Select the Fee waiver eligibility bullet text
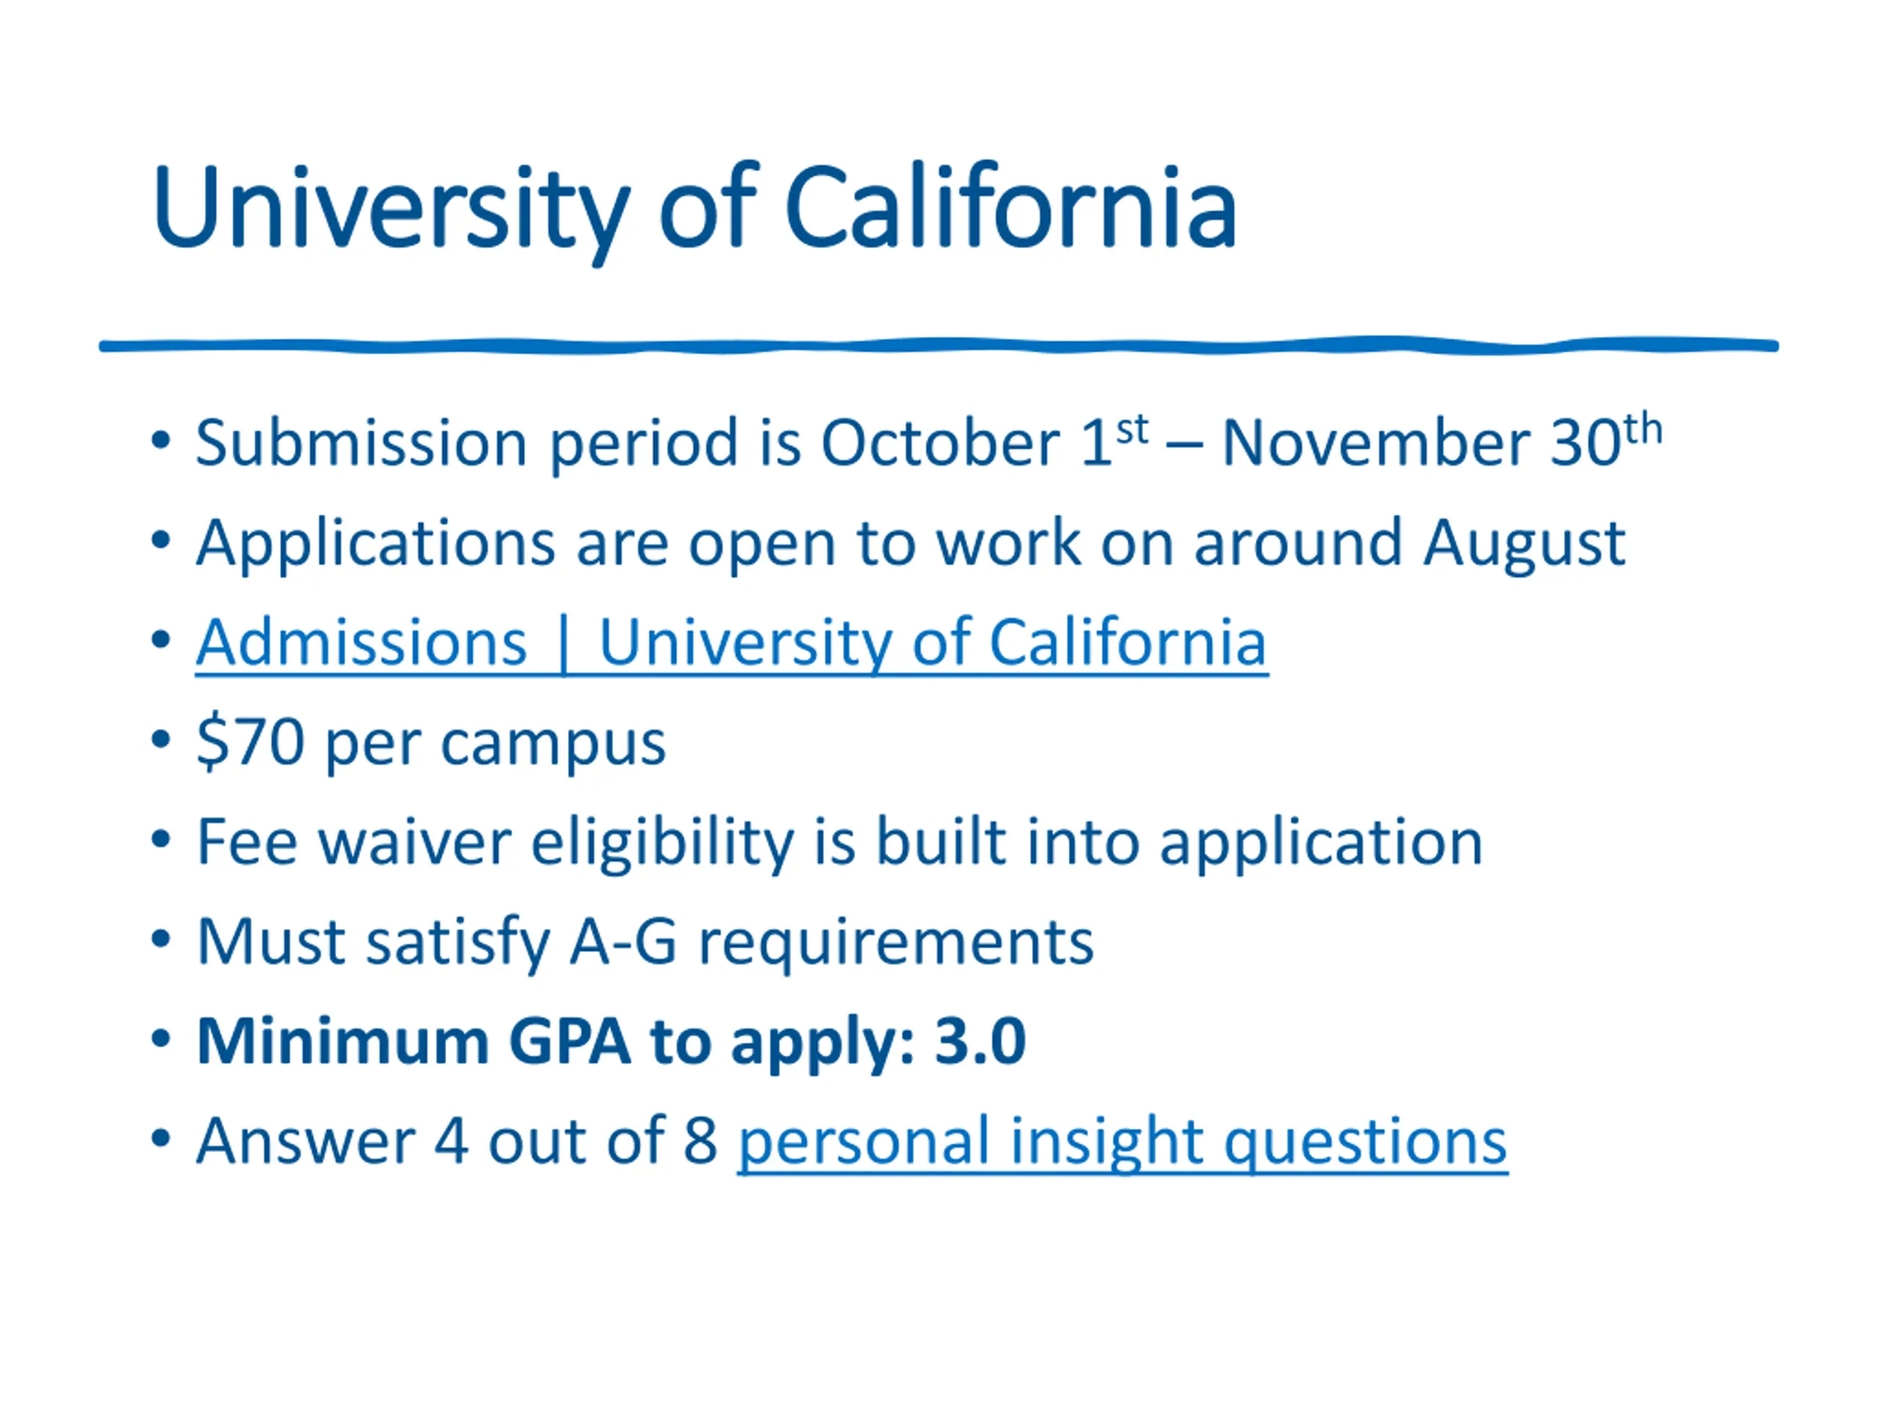The height and width of the screenshot is (1408, 1878). (838, 843)
